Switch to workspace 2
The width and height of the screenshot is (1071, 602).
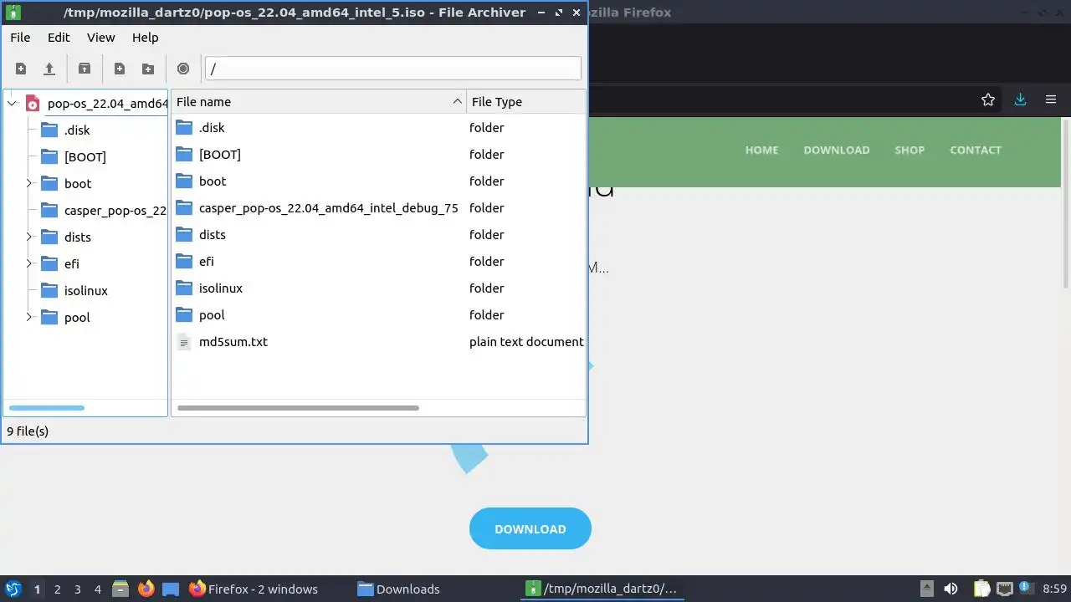point(57,589)
